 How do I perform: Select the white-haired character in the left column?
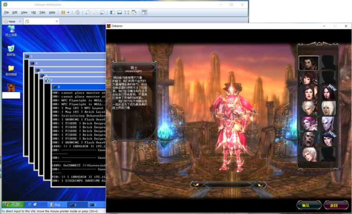click(x=308, y=108)
